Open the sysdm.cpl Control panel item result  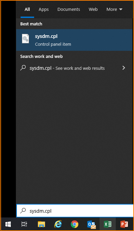(74, 40)
